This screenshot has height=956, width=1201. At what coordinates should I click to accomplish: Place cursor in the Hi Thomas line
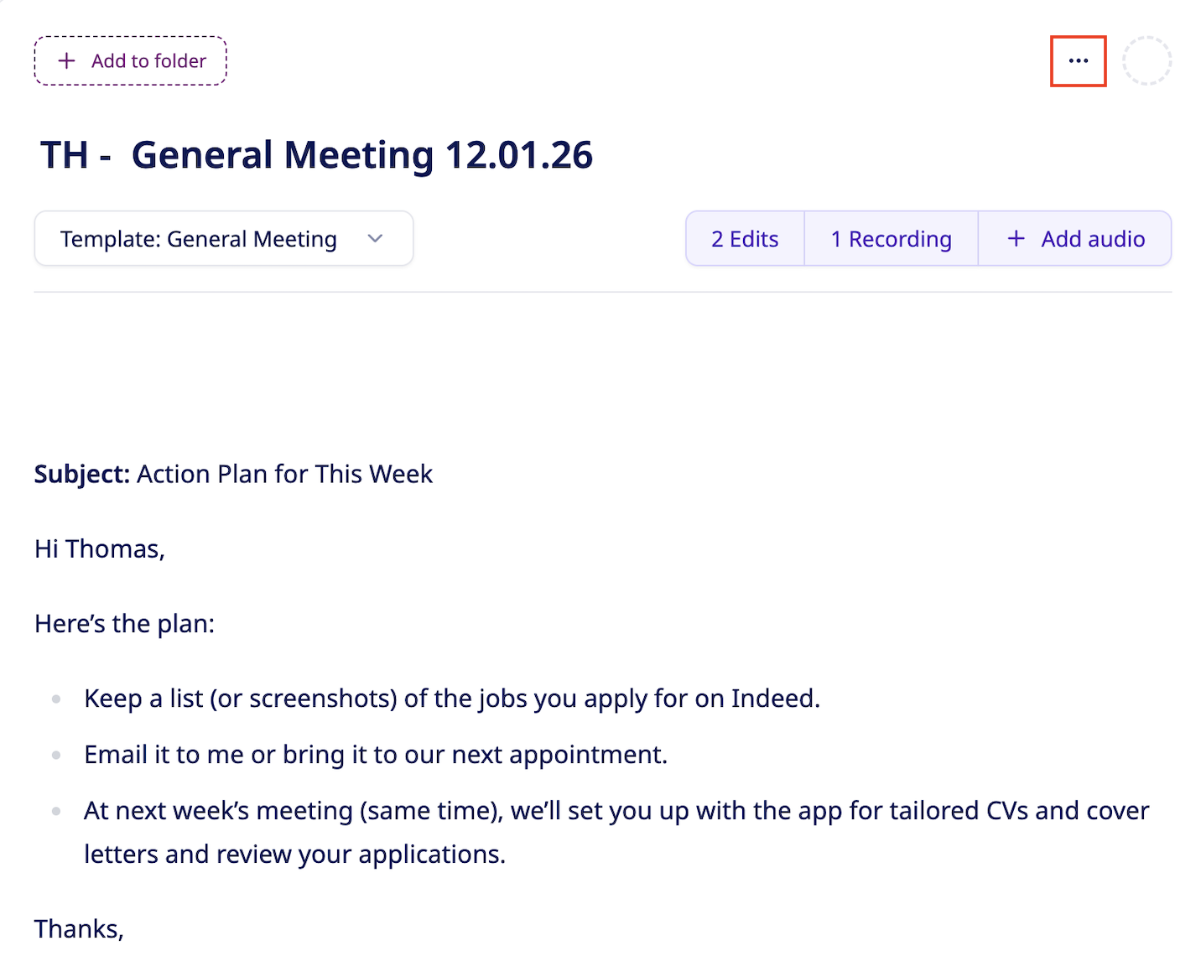click(x=100, y=549)
